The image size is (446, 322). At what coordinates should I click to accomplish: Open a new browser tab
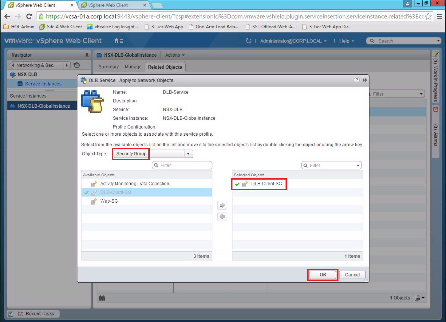coord(157,5)
